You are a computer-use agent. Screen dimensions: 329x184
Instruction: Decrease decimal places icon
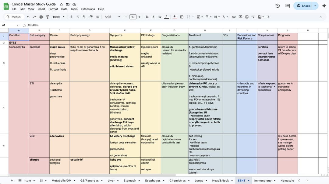84,17
